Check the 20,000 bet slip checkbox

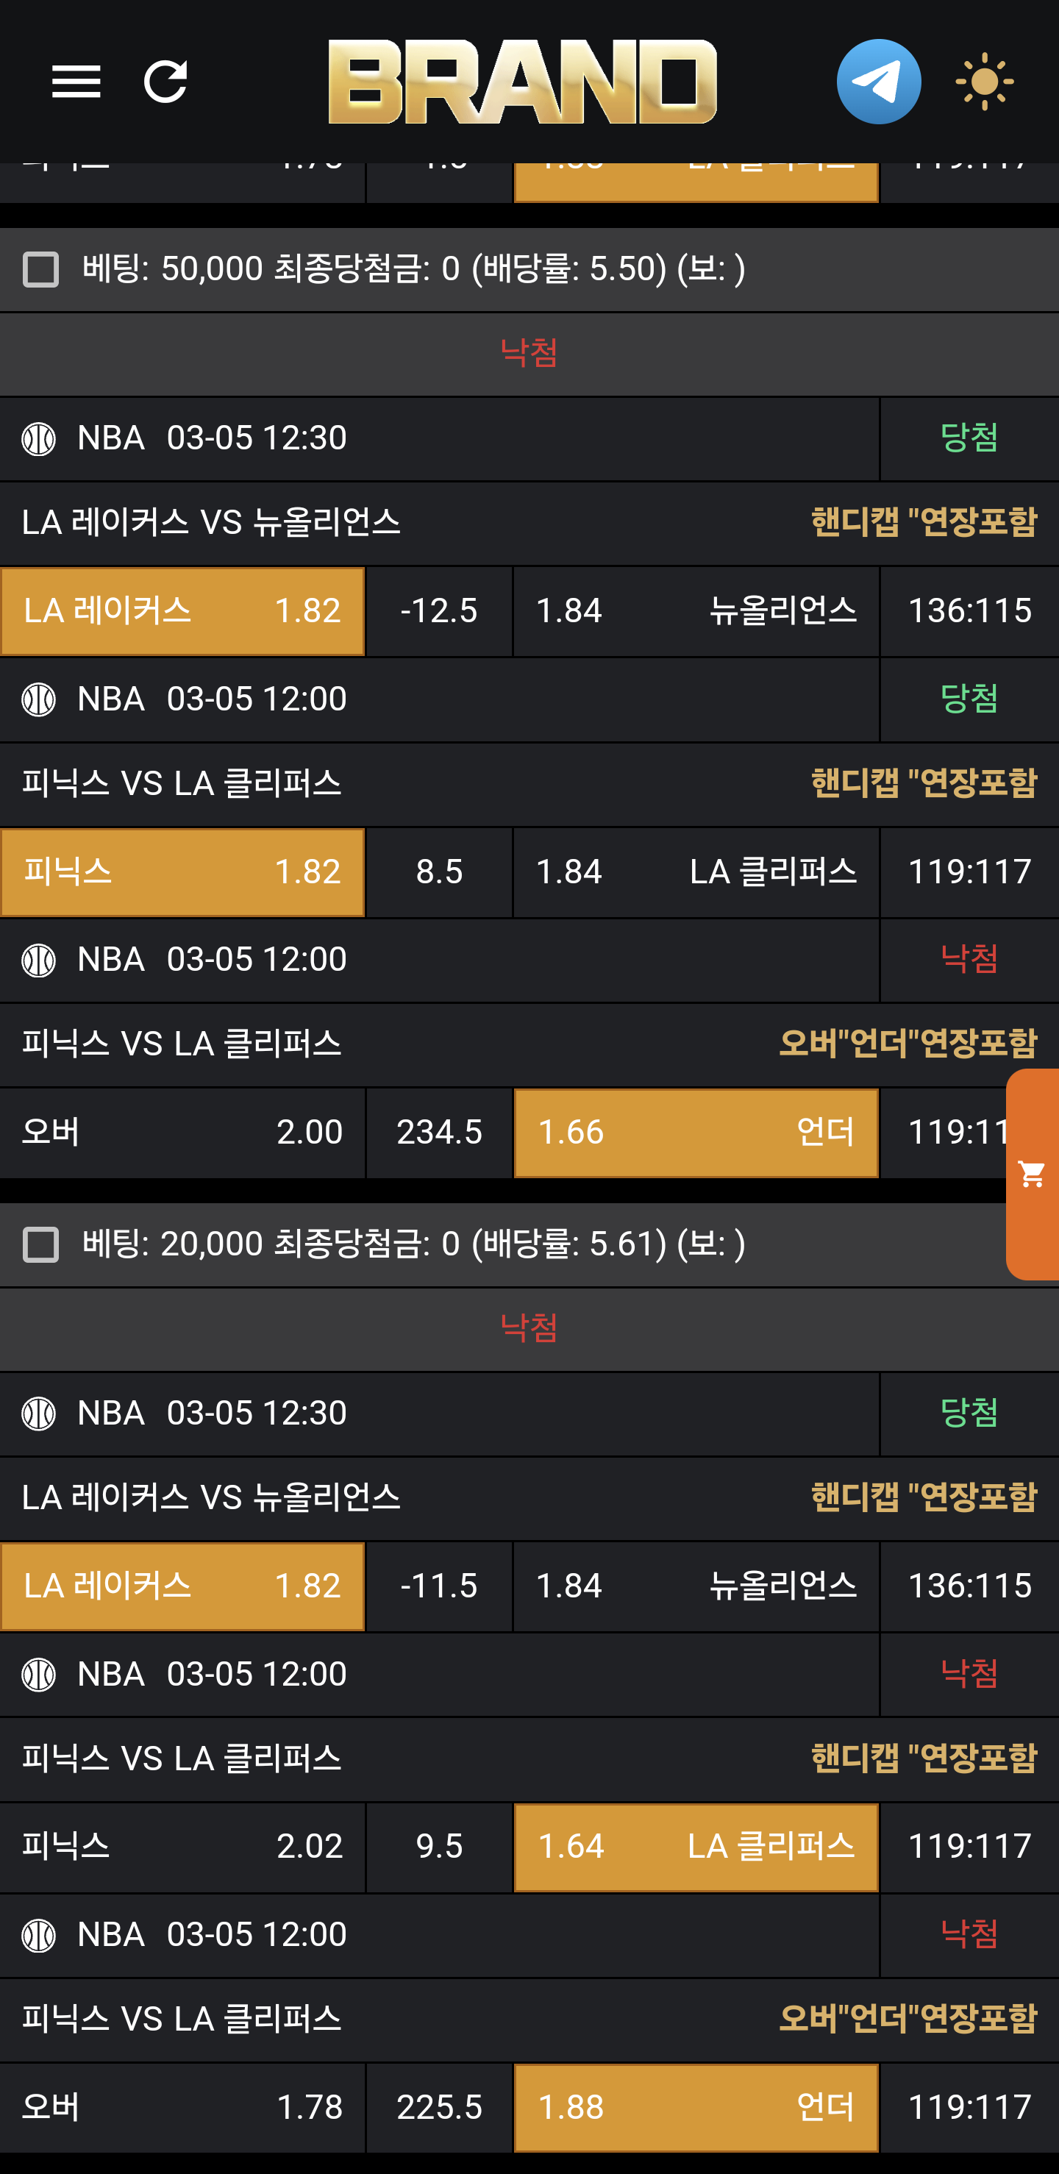tap(40, 1245)
